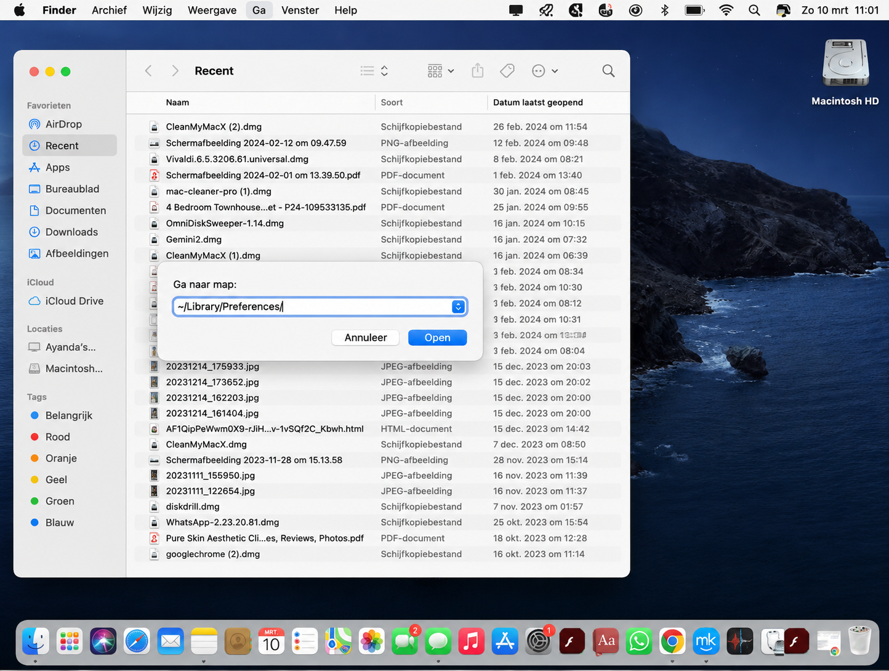The image size is (889, 671).
Task: Open the Music app in the Dock
Action: click(x=472, y=641)
